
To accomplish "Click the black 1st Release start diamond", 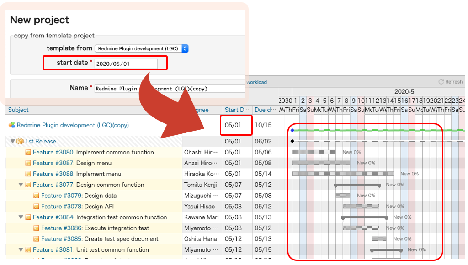I will click(x=292, y=141).
